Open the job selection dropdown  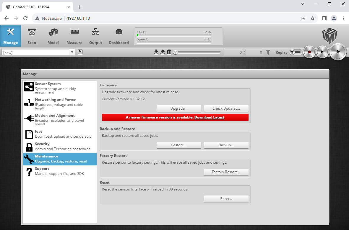click(72, 52)
